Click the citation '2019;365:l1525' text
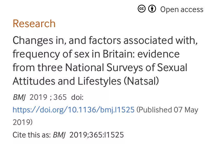Viewport: 216px width, 144px height. click(97, 135)
